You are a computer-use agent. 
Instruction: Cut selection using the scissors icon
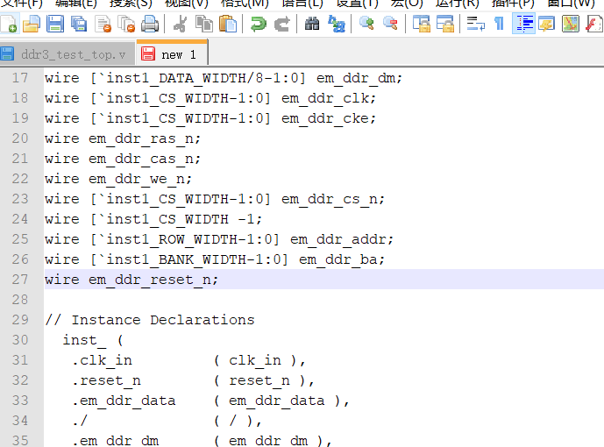[181, 24]
